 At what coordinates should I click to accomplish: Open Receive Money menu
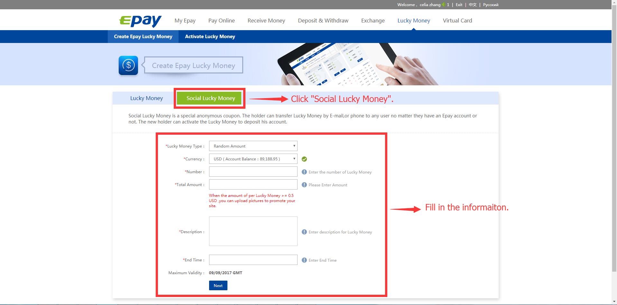click(266, 21)
